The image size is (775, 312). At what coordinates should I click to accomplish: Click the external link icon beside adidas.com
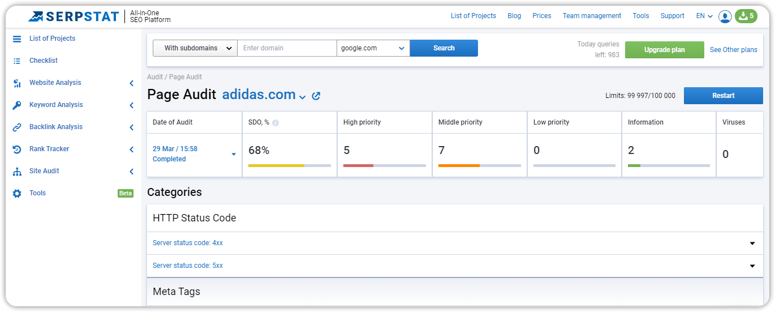pyautogui.click(x=316, y=96)
